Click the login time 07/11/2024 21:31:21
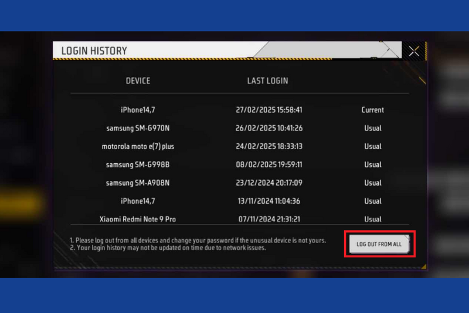Image resolution: width=469 pixels, height=313 pixels. click(x=269, y=219)
